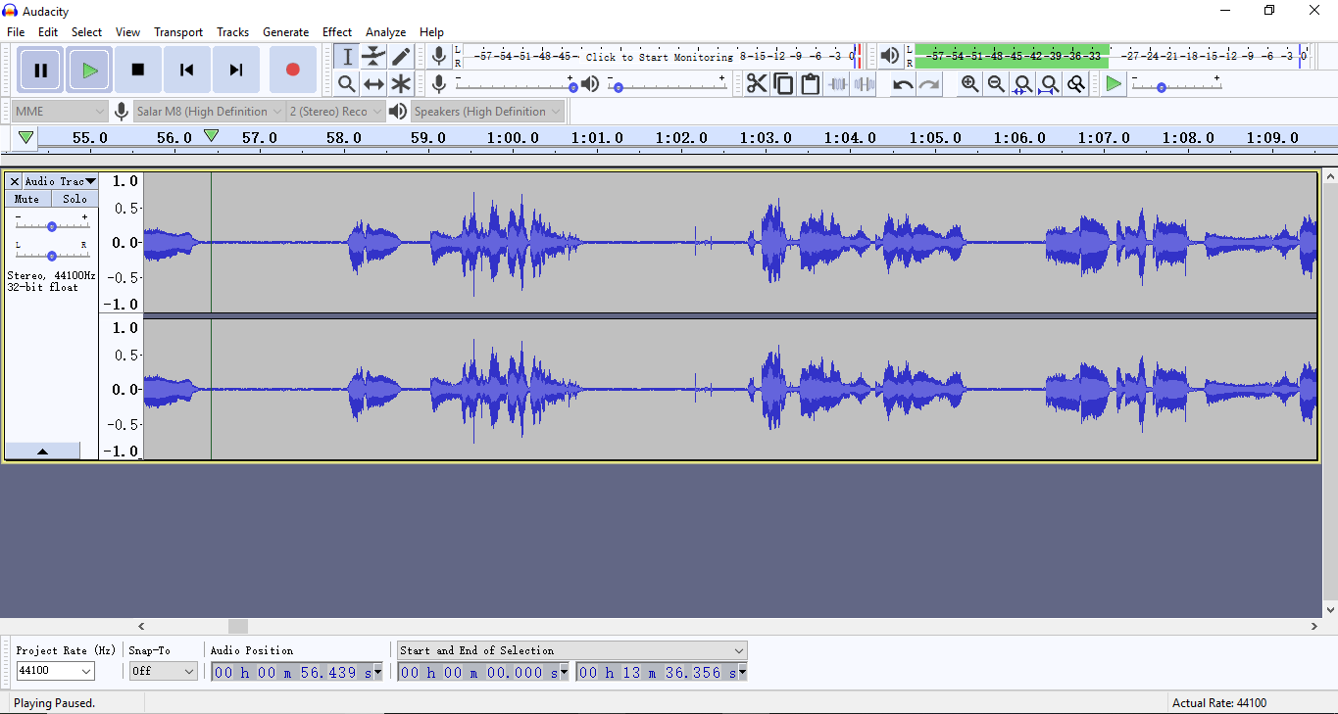The image size is (1338, 714).
Task: Open the Effect menu
Action: [337, 31]
